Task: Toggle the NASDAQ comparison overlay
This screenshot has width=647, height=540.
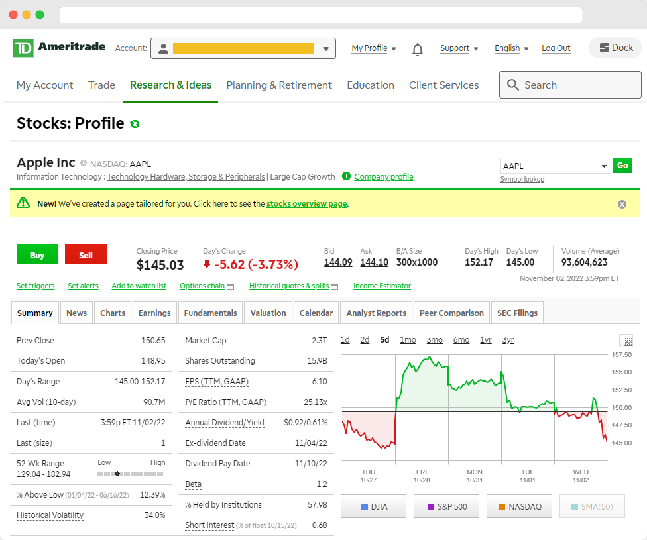Action: [x=520, y=507]
